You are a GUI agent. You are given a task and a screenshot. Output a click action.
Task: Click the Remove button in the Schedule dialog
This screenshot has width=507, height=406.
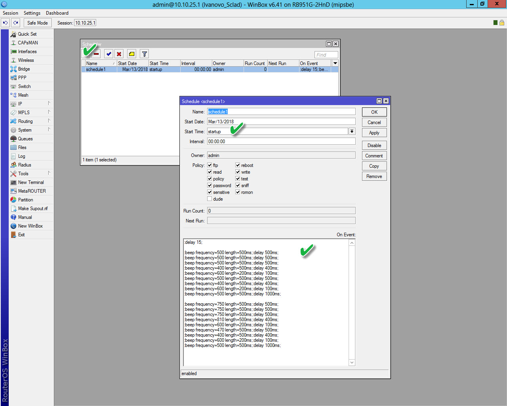pyautogui.click(x=374, y=176)
